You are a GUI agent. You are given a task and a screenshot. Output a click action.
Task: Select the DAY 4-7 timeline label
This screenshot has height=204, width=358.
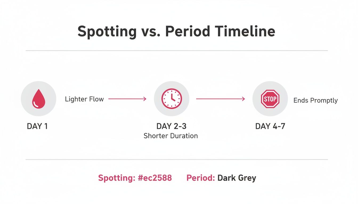pyautogui.click(x=270, y=126)
